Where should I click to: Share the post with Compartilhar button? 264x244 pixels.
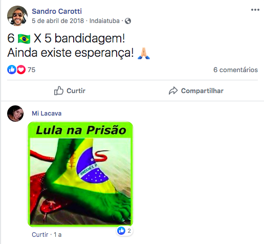(196, 91)
